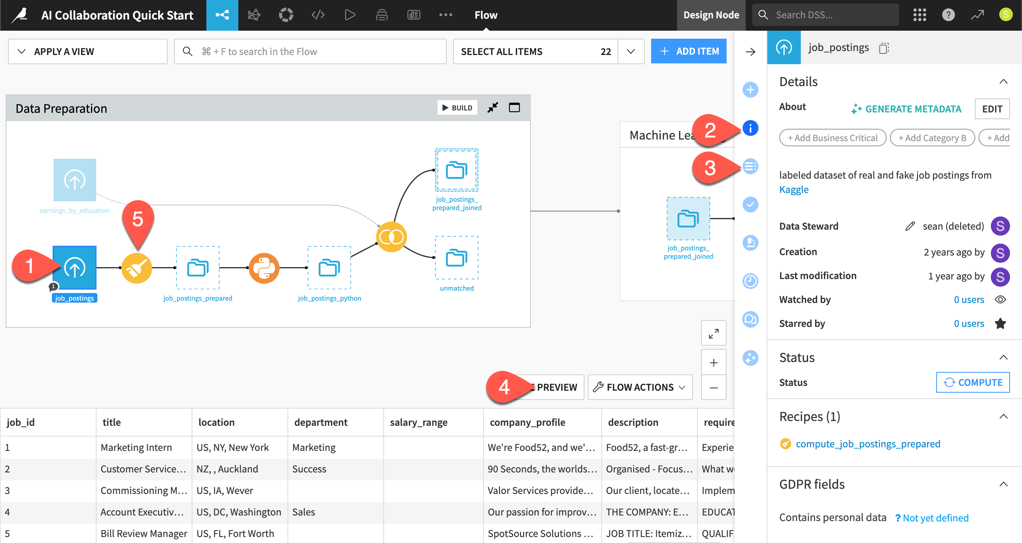
Task: Open the Prepare recipe broom icon
Action: tap(137, 268)
